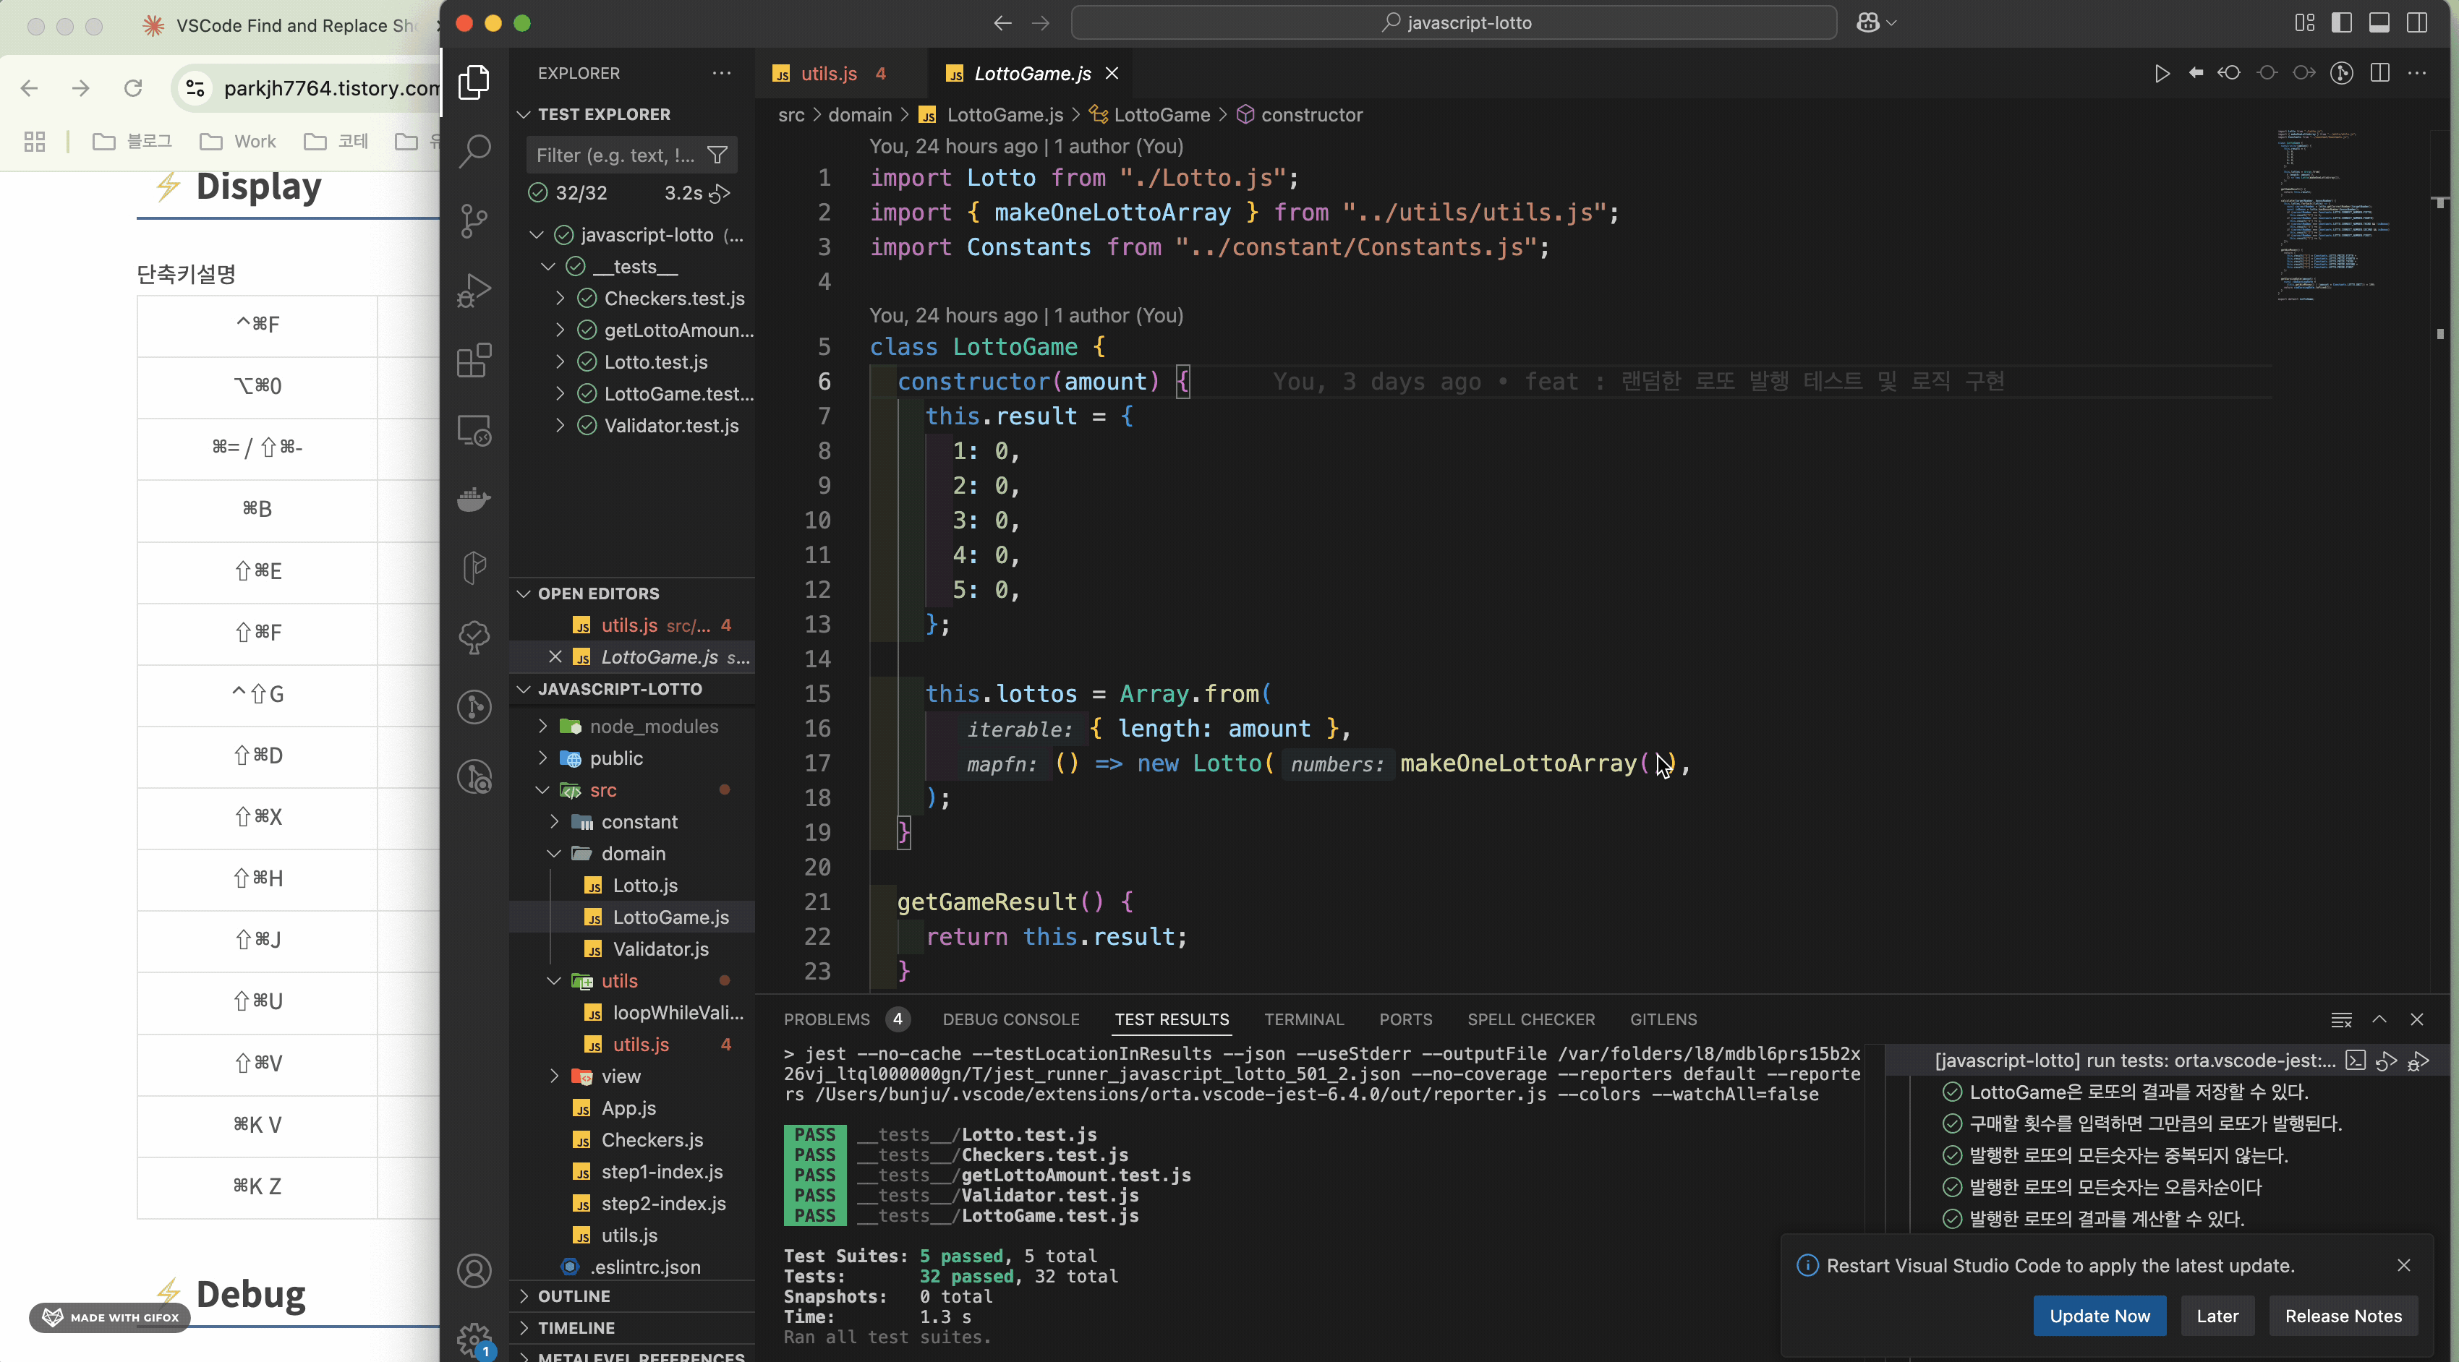Open Explorer views ellipsis menu
Viewport: 2459px width, 1362px height.
tap(722, 74)
